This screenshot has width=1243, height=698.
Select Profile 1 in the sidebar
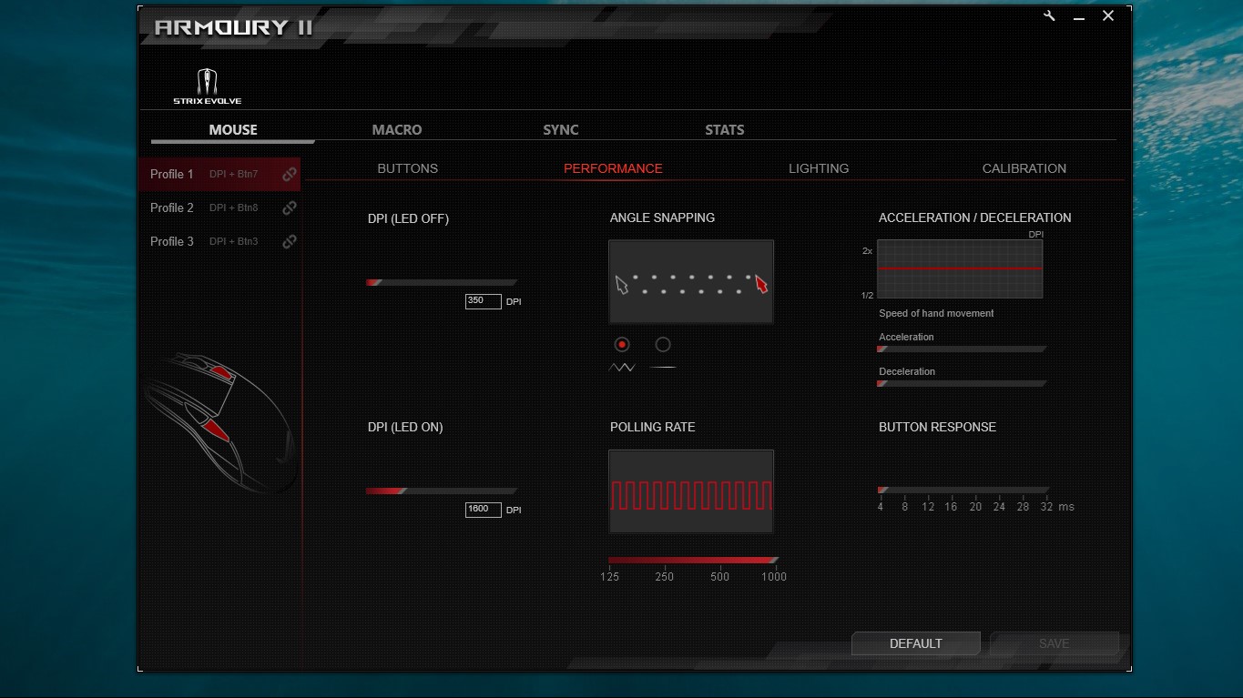click(219, 174)
